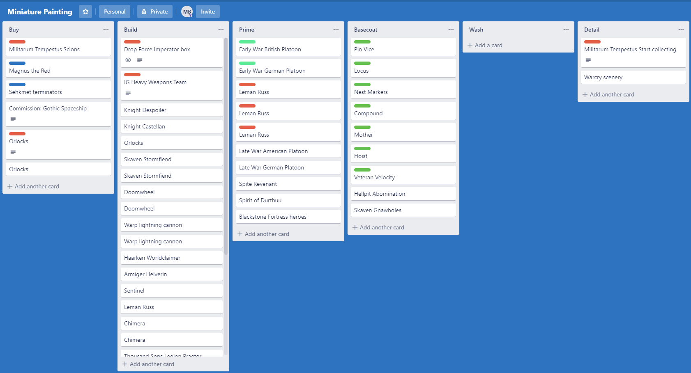Click plus icon to add card in Wash
The image size is (691, 373).
[470, 45]
